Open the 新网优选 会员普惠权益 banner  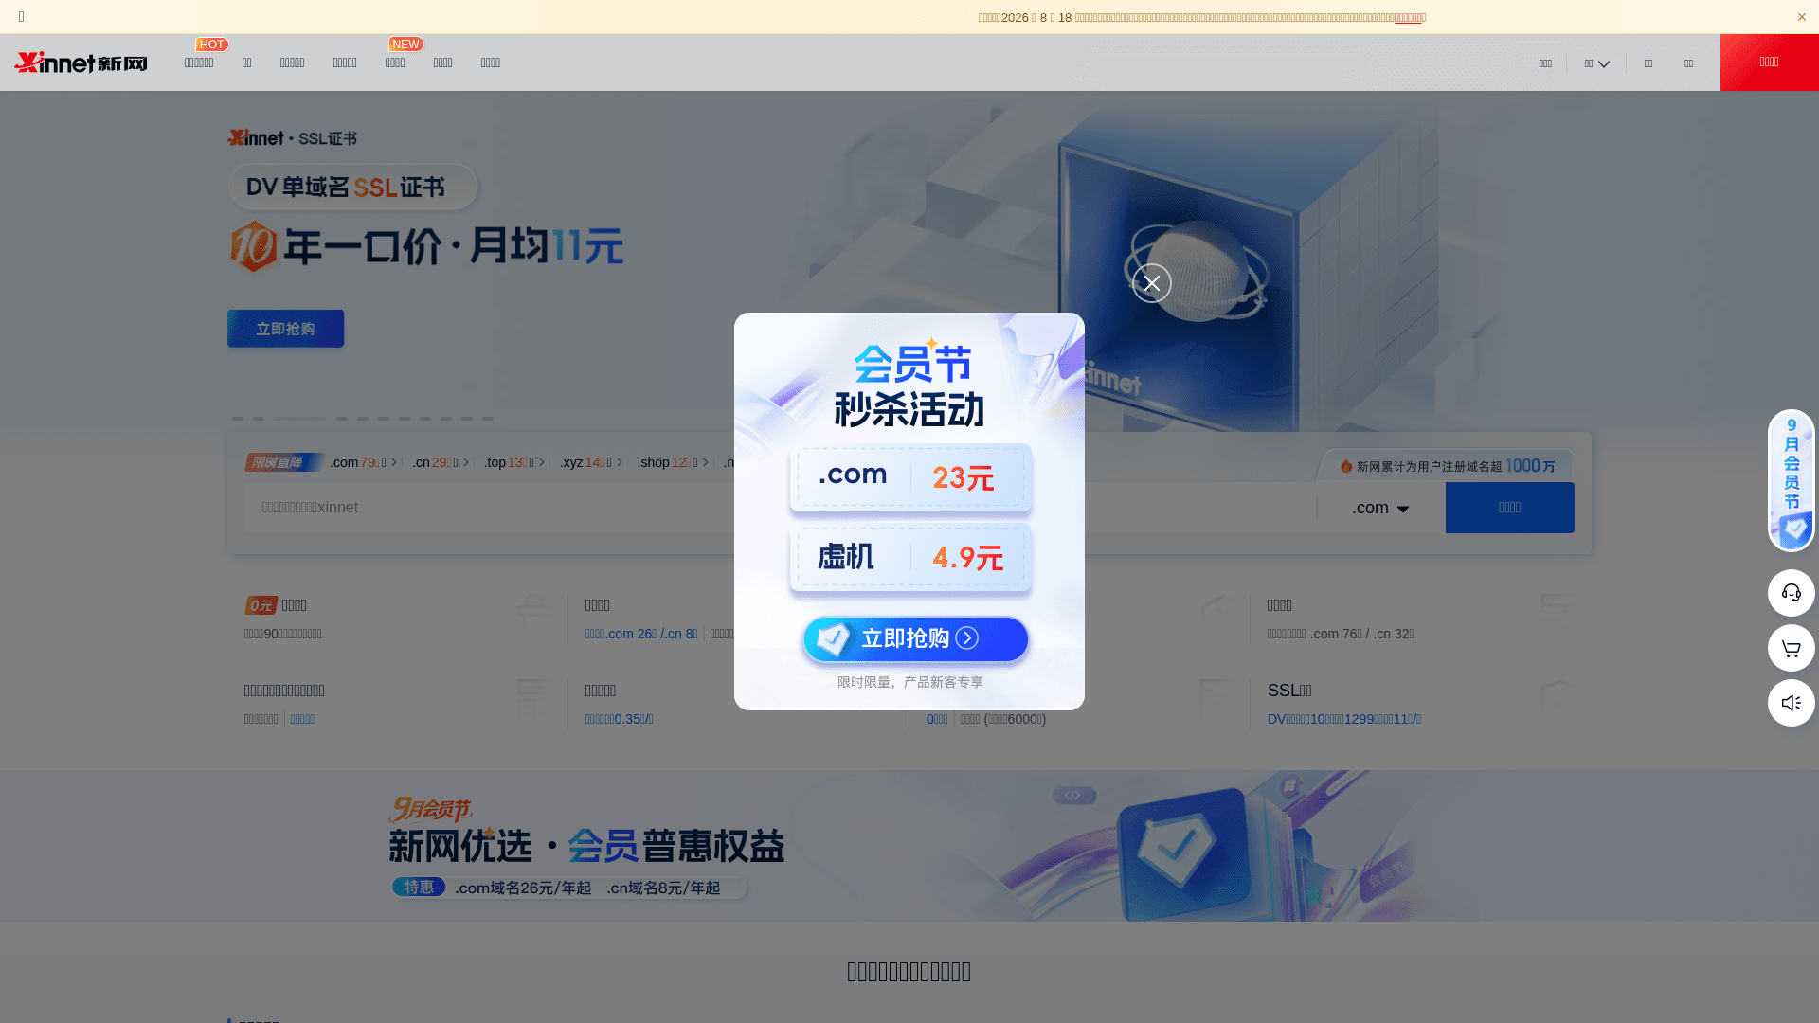pyautogui.click(x=909, y=846)
